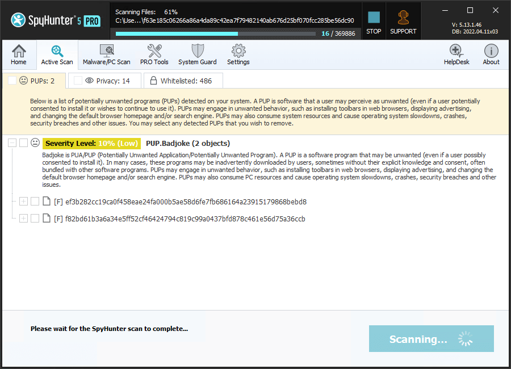Open System Guard shield icon
The width and height of the screenshot is (511, 369).
(197, 54)
